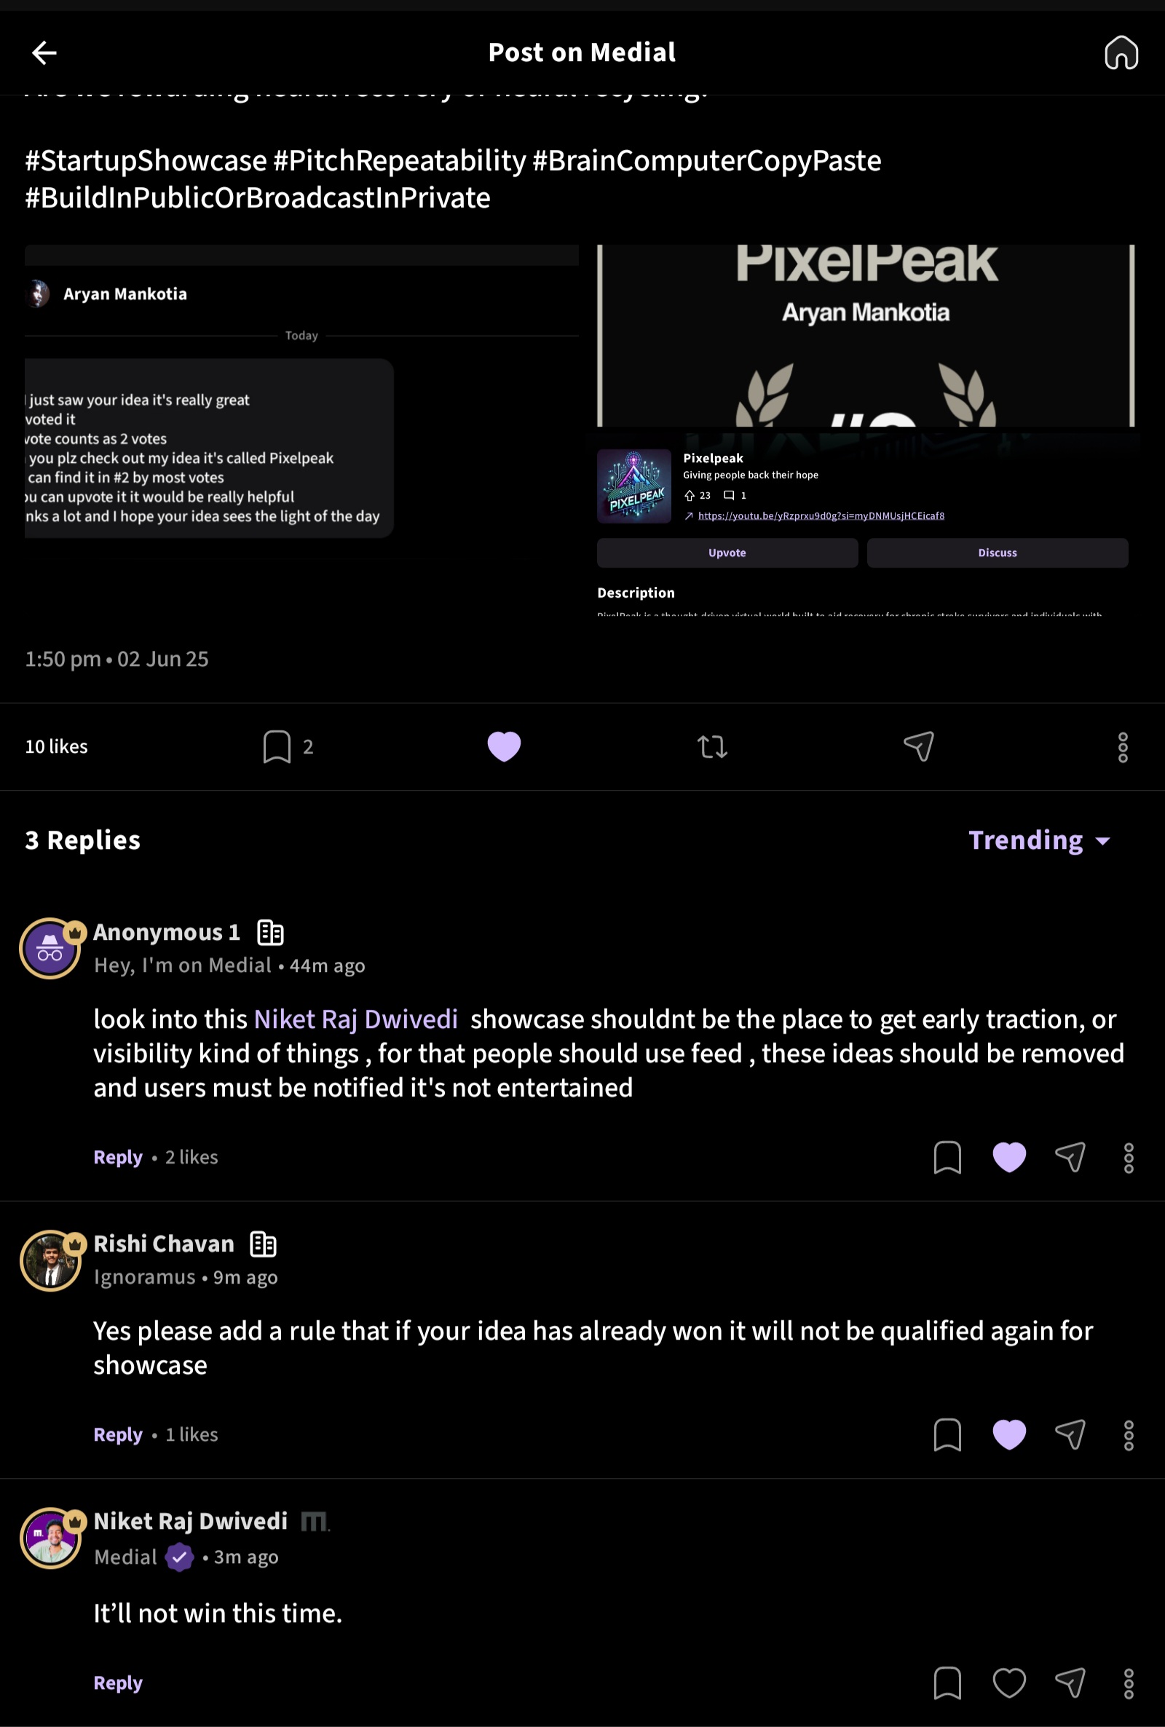The image size is (1165, 1727).
Task: Go to home via house icon
Action: tap(1121, 52)
